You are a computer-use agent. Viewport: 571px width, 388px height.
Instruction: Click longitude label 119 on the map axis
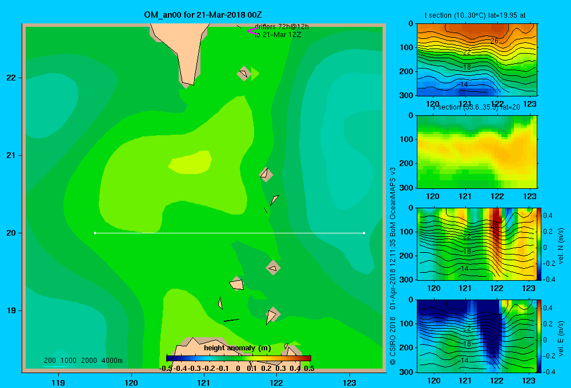pyautogui.click(x=58, y=382)
